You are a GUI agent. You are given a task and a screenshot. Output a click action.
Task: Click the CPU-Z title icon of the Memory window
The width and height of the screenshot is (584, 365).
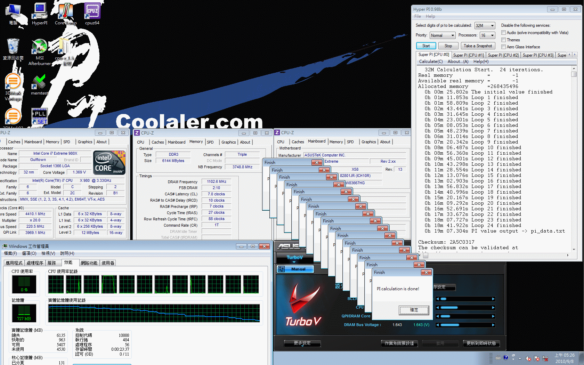[137, 133]
